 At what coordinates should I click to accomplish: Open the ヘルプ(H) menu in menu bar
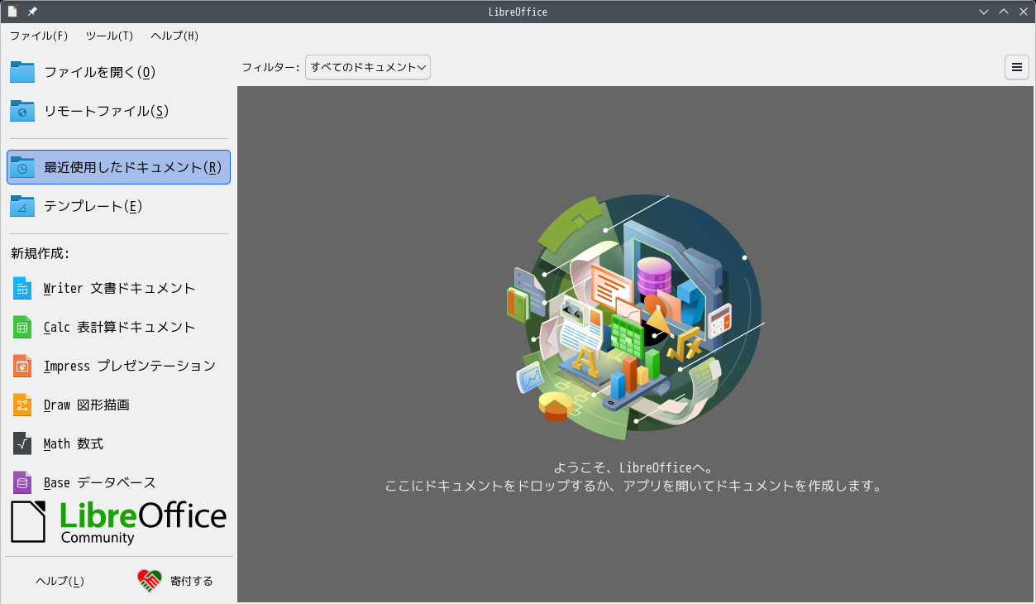pyautogui.click(x=174, y=36)
